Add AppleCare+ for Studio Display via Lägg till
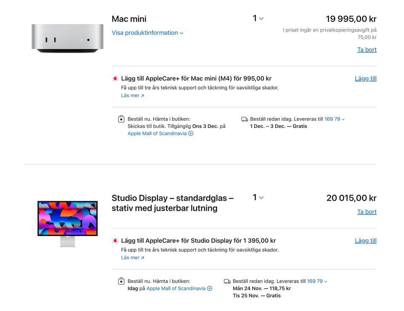The width and height of the screenshot is (404, 311). [x=365, y=241]
